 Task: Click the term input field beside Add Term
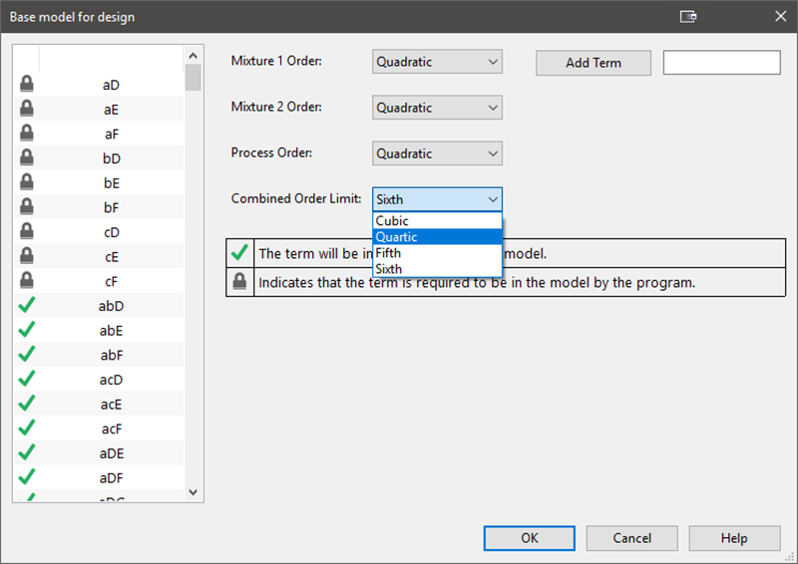(x=721, y=63)
